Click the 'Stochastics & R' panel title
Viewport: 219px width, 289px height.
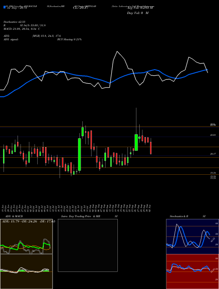179,216
